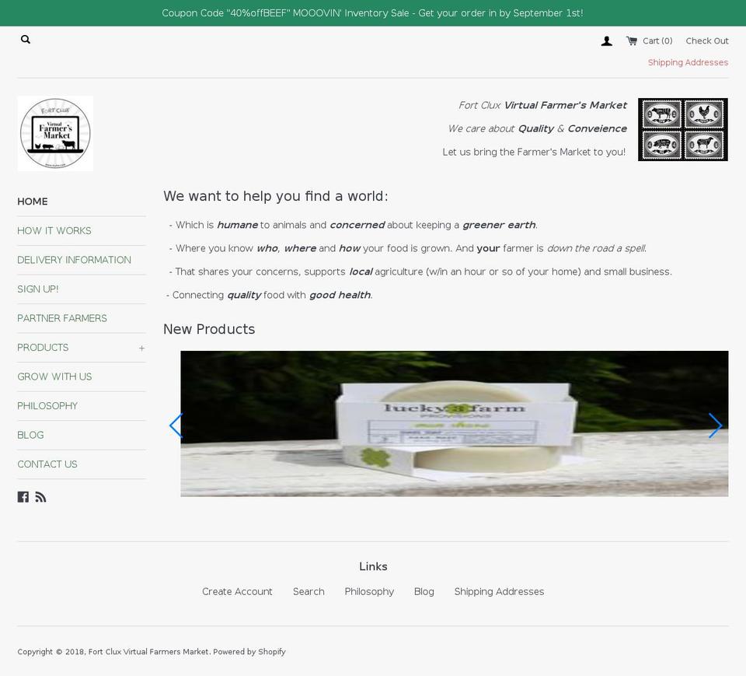This screenshot has width=746, height=676.
Task: Open the account profile icon
Action: (x=607, y=41)
